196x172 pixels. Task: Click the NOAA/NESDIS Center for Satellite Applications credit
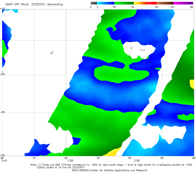pyautogui.click(x=109, y=170)
